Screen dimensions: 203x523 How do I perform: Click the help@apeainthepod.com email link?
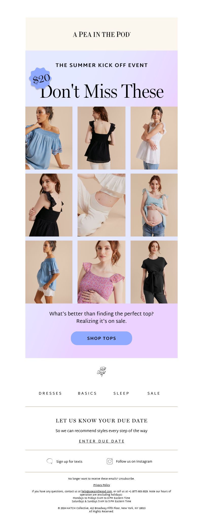point(97,491)
